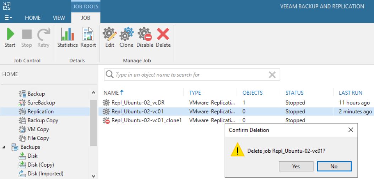The height and width of the screenshot is (179, 374).
Task: Collapse the Backups tree node arrow
Action: point(4,147)
